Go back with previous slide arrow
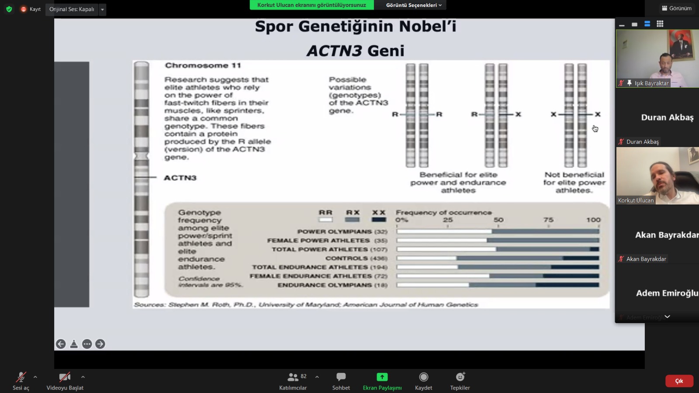The height and width of the screenshot is (393, 699). pos(61,344)
